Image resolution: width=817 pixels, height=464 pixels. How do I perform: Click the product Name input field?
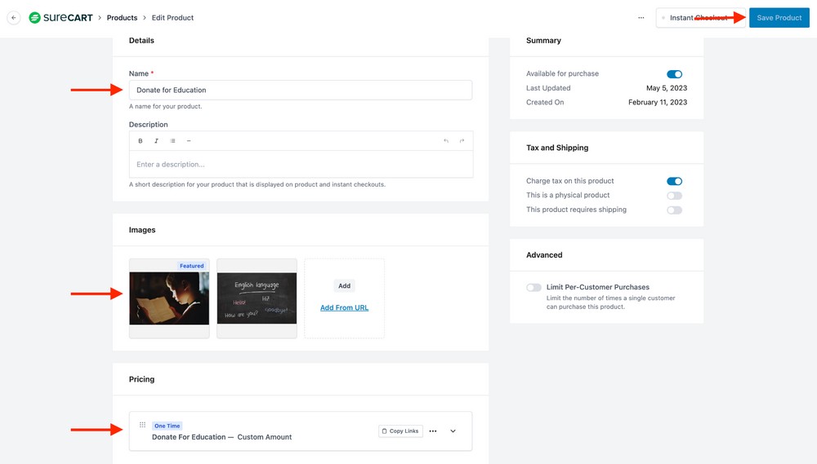coord(301,90)
